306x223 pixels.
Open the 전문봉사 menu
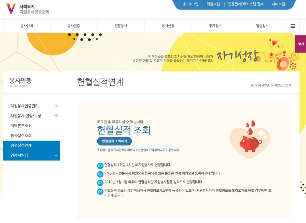[121, 26]
